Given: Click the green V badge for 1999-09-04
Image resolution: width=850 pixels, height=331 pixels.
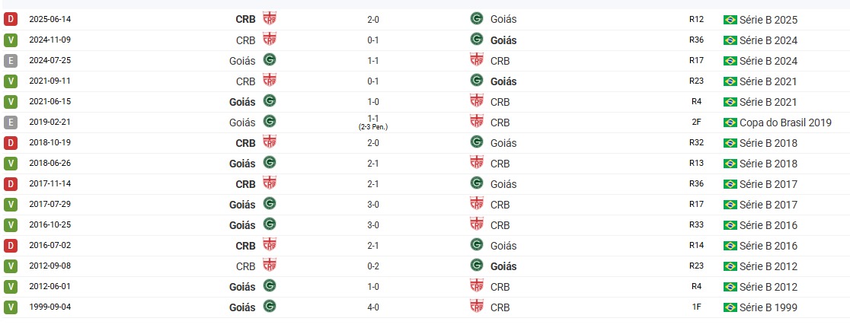Looking at the screenshot, I should [11, 307].
